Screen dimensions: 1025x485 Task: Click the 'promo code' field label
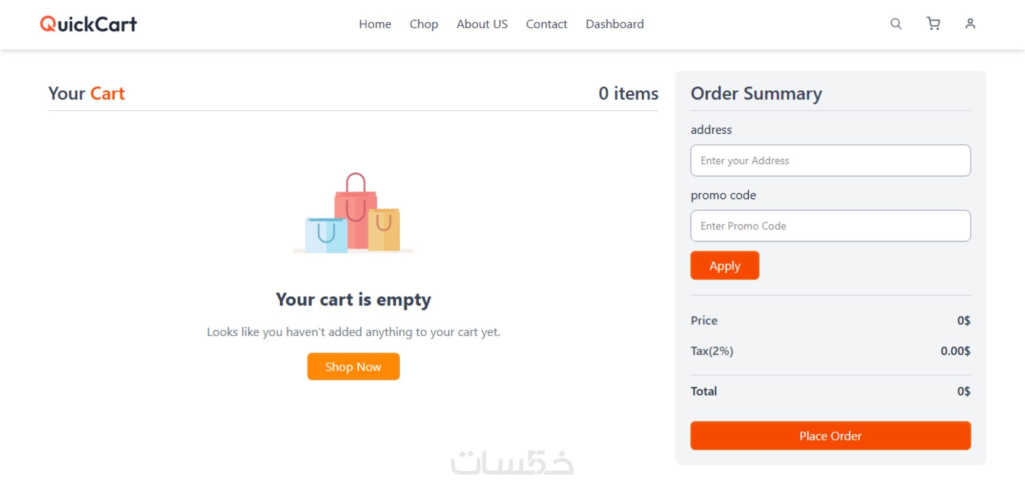(723, 195)
